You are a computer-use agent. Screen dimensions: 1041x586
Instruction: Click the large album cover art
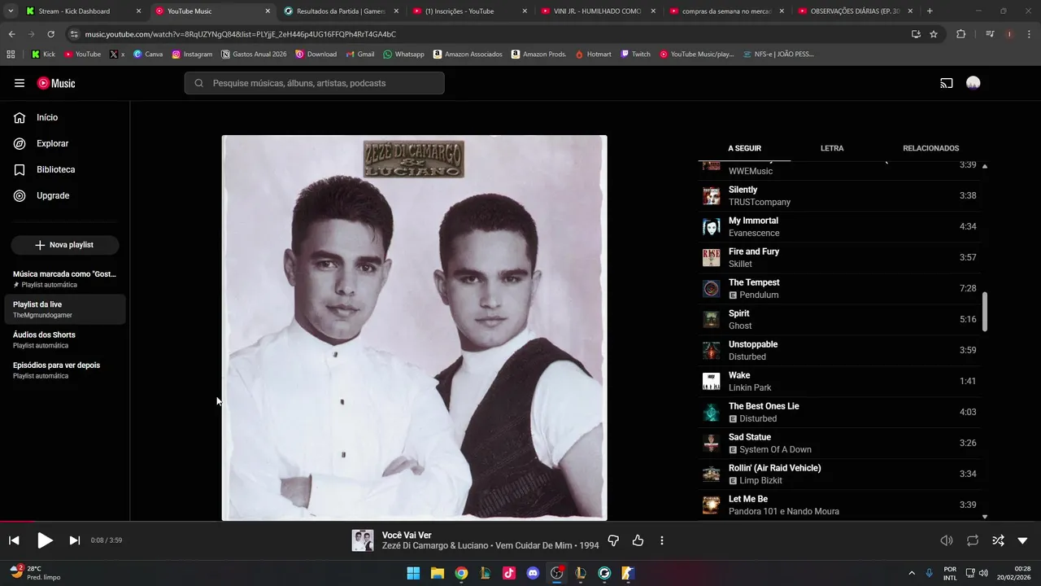click(x=414, y=327)
